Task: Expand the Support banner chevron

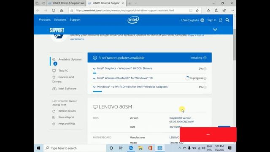Action: click(215, 30)
